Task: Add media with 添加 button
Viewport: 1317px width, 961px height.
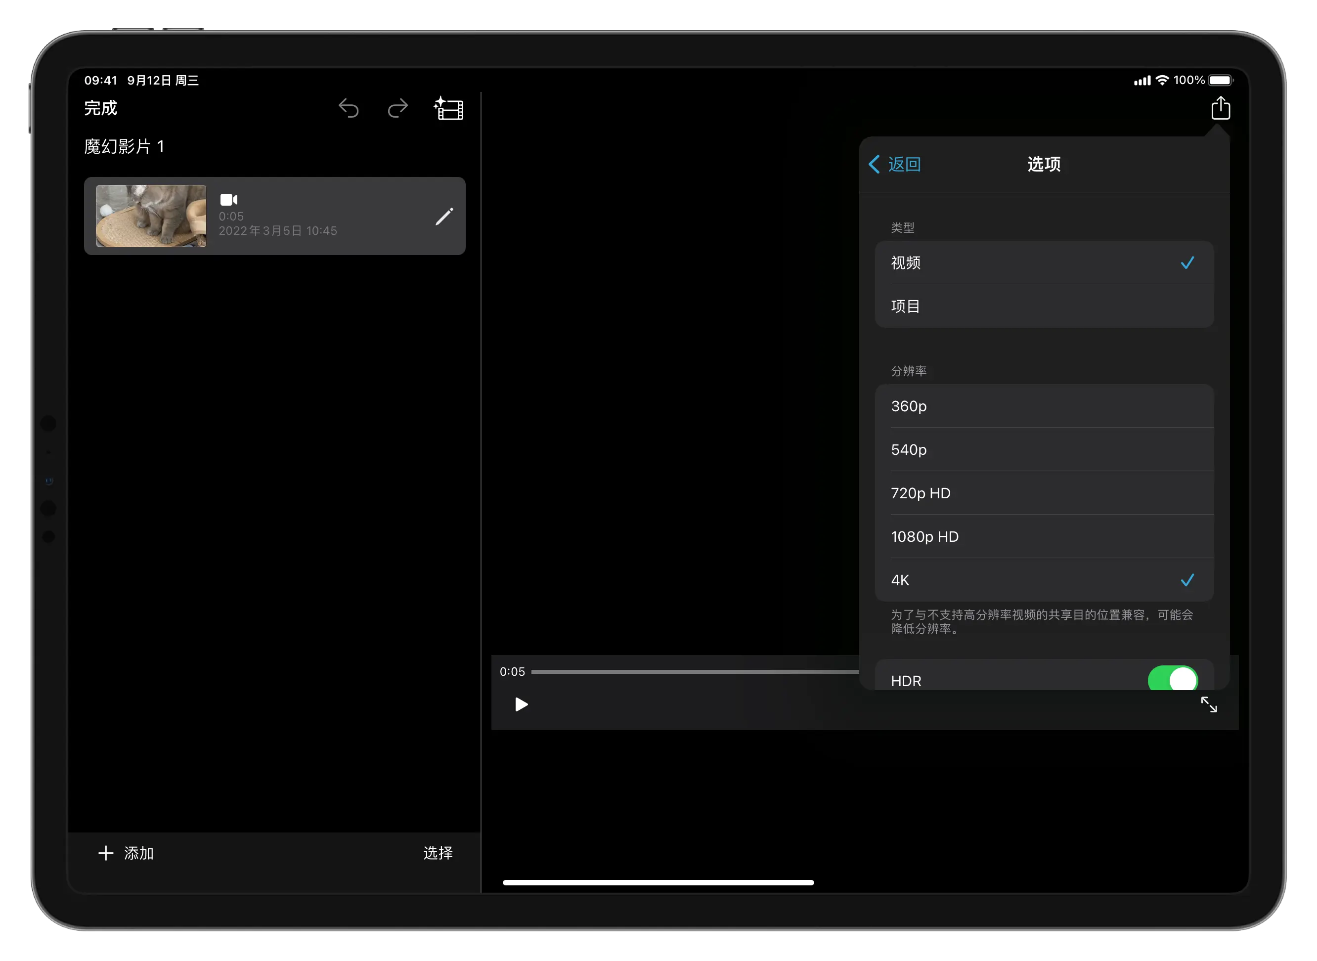Action: pyautogui.click(x=126, y=853)
